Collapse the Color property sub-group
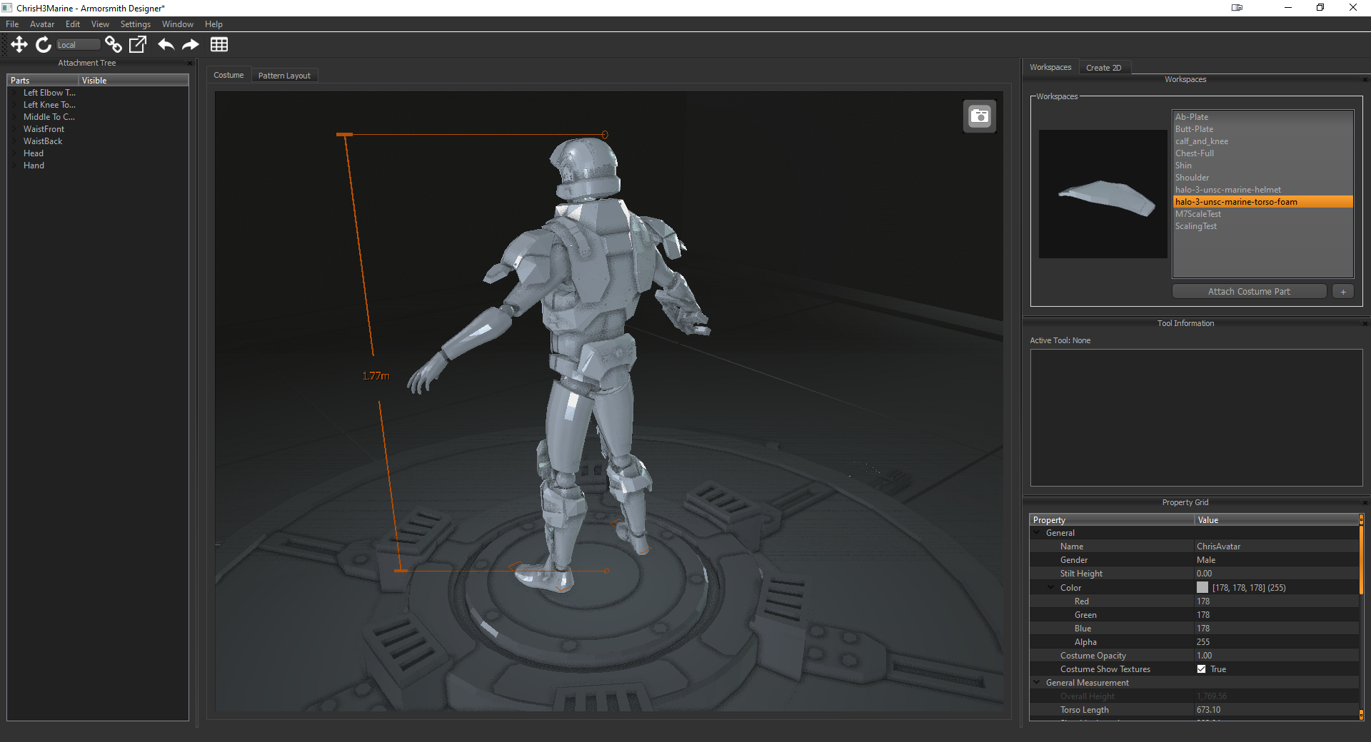Viewport: 1371px width, 742px height. point(1051,588)
